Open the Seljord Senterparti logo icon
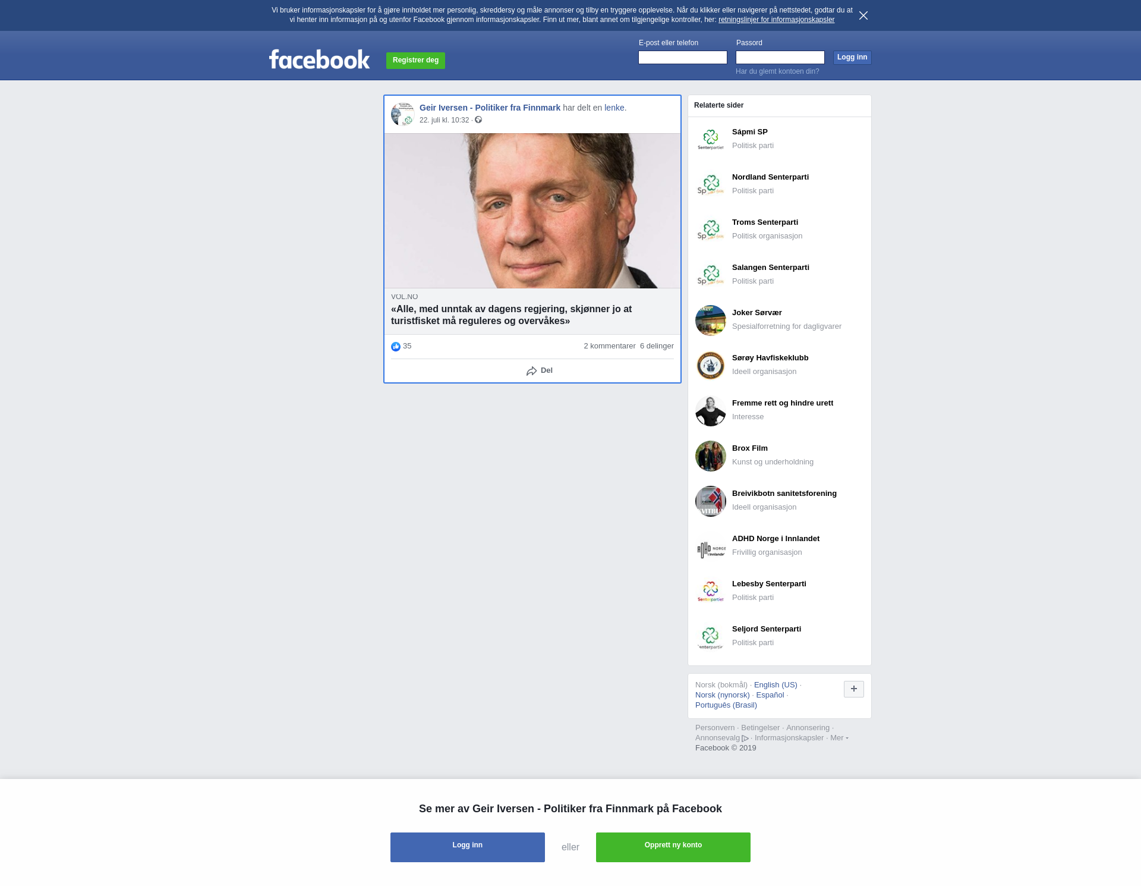This screenshot has height=886, width=1141. [711, 637]
